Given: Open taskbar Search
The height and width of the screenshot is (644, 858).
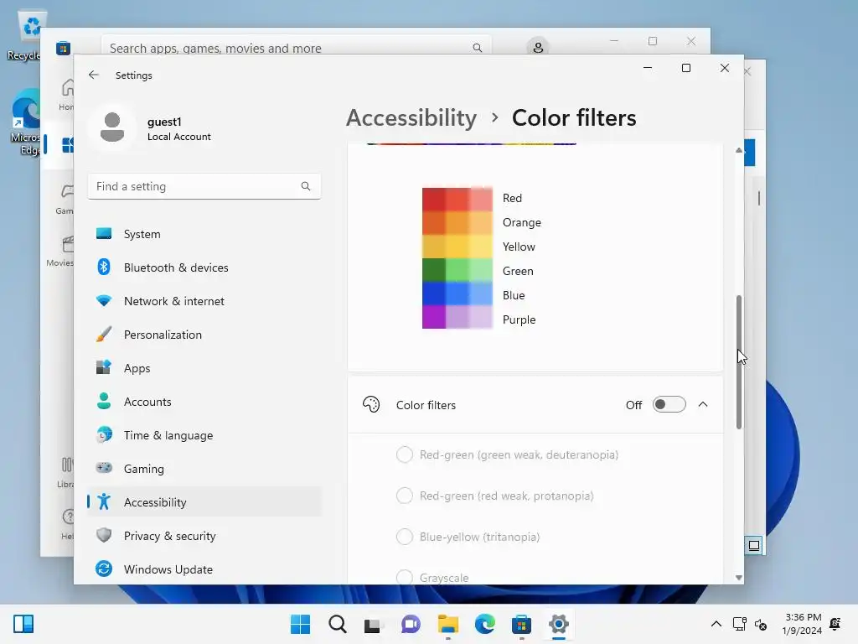Looking at the screenshot, I should 338,624.
